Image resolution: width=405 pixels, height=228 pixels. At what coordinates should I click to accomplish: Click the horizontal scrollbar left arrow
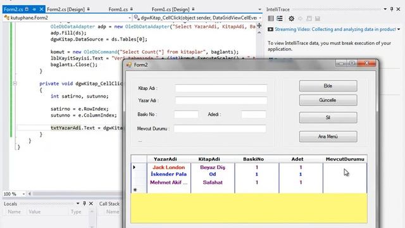[x=30, y=194]
